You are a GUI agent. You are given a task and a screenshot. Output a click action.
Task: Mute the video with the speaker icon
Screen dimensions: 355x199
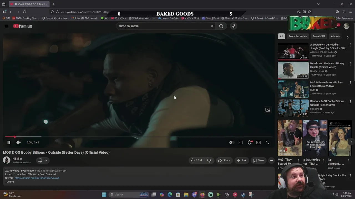point(18,142)
